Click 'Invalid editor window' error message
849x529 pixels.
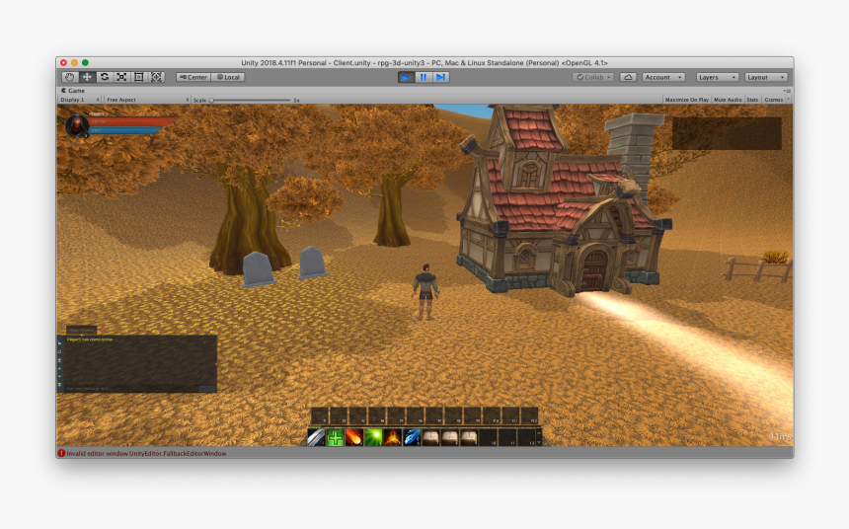pyautogui.click(x=146, y=453)
